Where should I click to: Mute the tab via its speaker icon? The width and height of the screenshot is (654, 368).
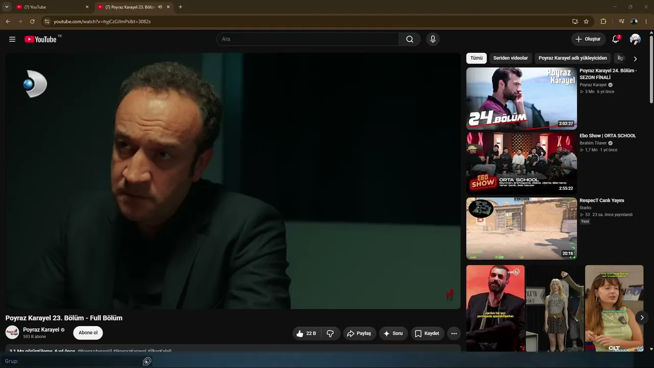pyautogui.click(x=160, y=7)
